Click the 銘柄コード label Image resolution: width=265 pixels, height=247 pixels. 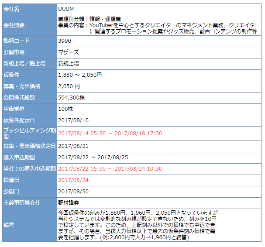[x=17, y=41]
